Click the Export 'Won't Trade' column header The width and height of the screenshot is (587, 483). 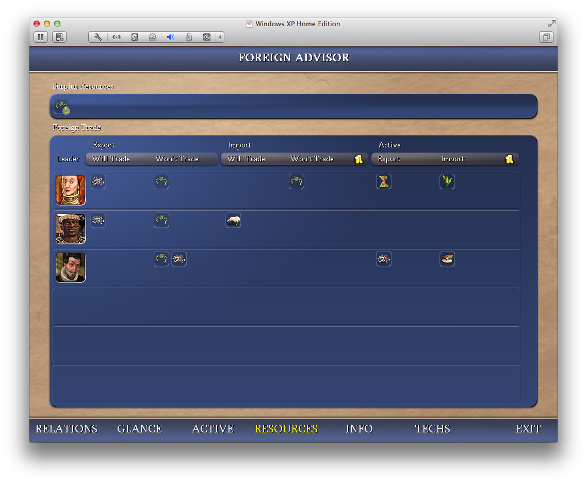tap(177, 159)
